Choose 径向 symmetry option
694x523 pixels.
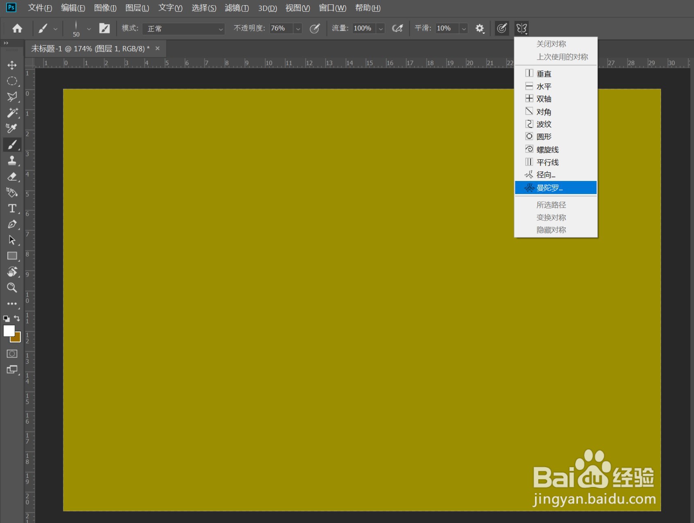click(556, 175)
